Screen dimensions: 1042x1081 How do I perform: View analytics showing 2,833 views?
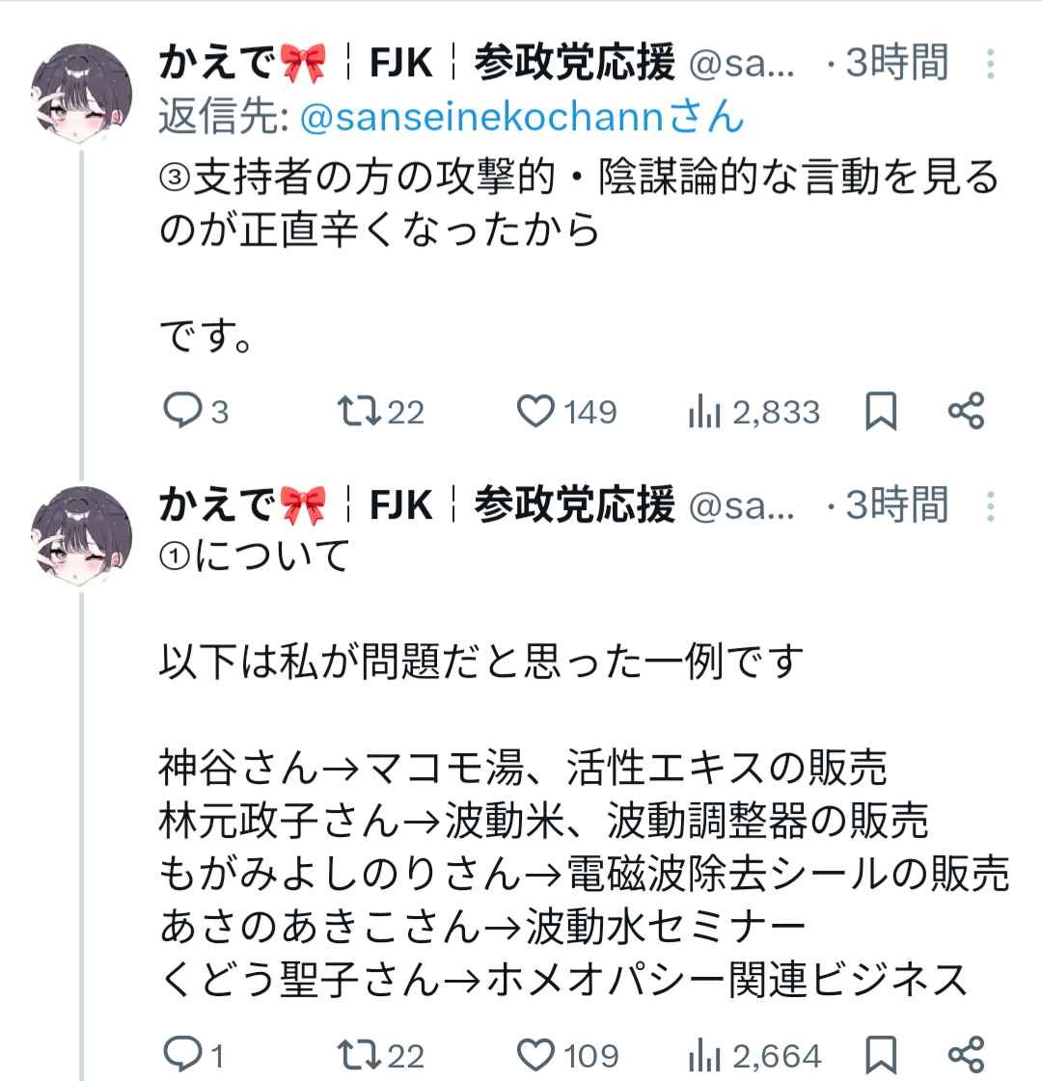pyautogui.click(x=704, y=413)
